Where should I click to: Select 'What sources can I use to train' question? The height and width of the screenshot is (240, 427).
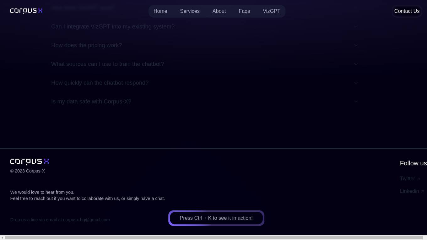(x=107, y=64)
